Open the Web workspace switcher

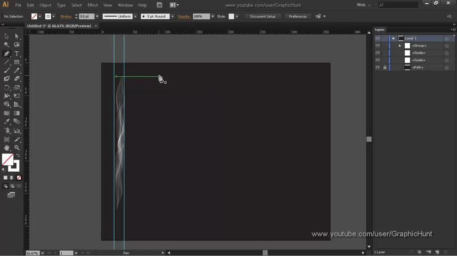(363, 5)
